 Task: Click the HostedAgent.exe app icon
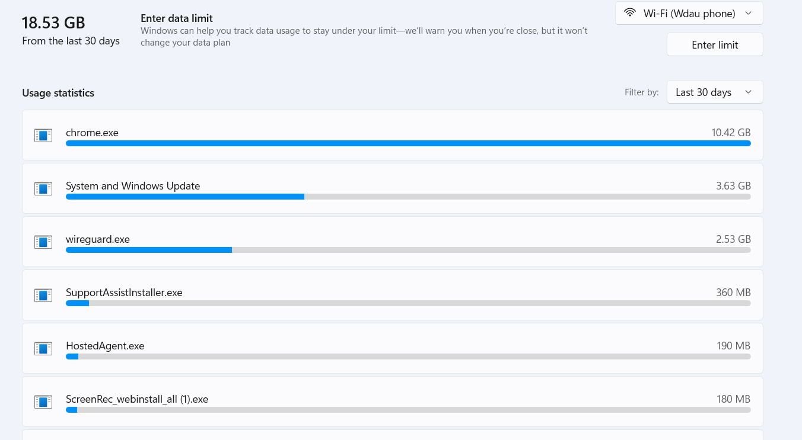point(43,348)
